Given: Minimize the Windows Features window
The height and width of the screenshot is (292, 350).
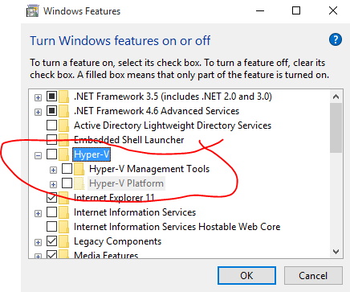Looking at the screenshot, I should pyautogui.click(x=260, y=11).
